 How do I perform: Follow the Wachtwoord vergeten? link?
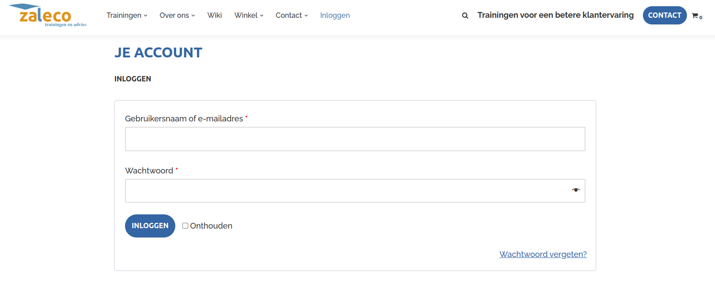point(543,254)
